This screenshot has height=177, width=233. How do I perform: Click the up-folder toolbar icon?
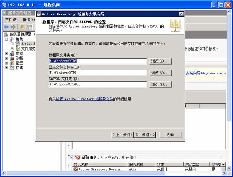(23, 27)
